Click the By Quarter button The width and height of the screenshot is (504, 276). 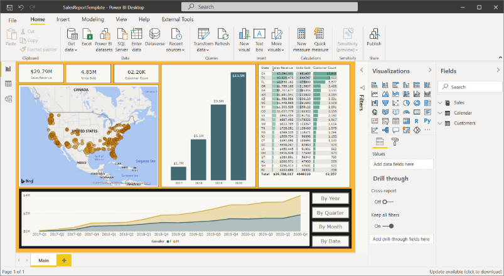[330, 213]
